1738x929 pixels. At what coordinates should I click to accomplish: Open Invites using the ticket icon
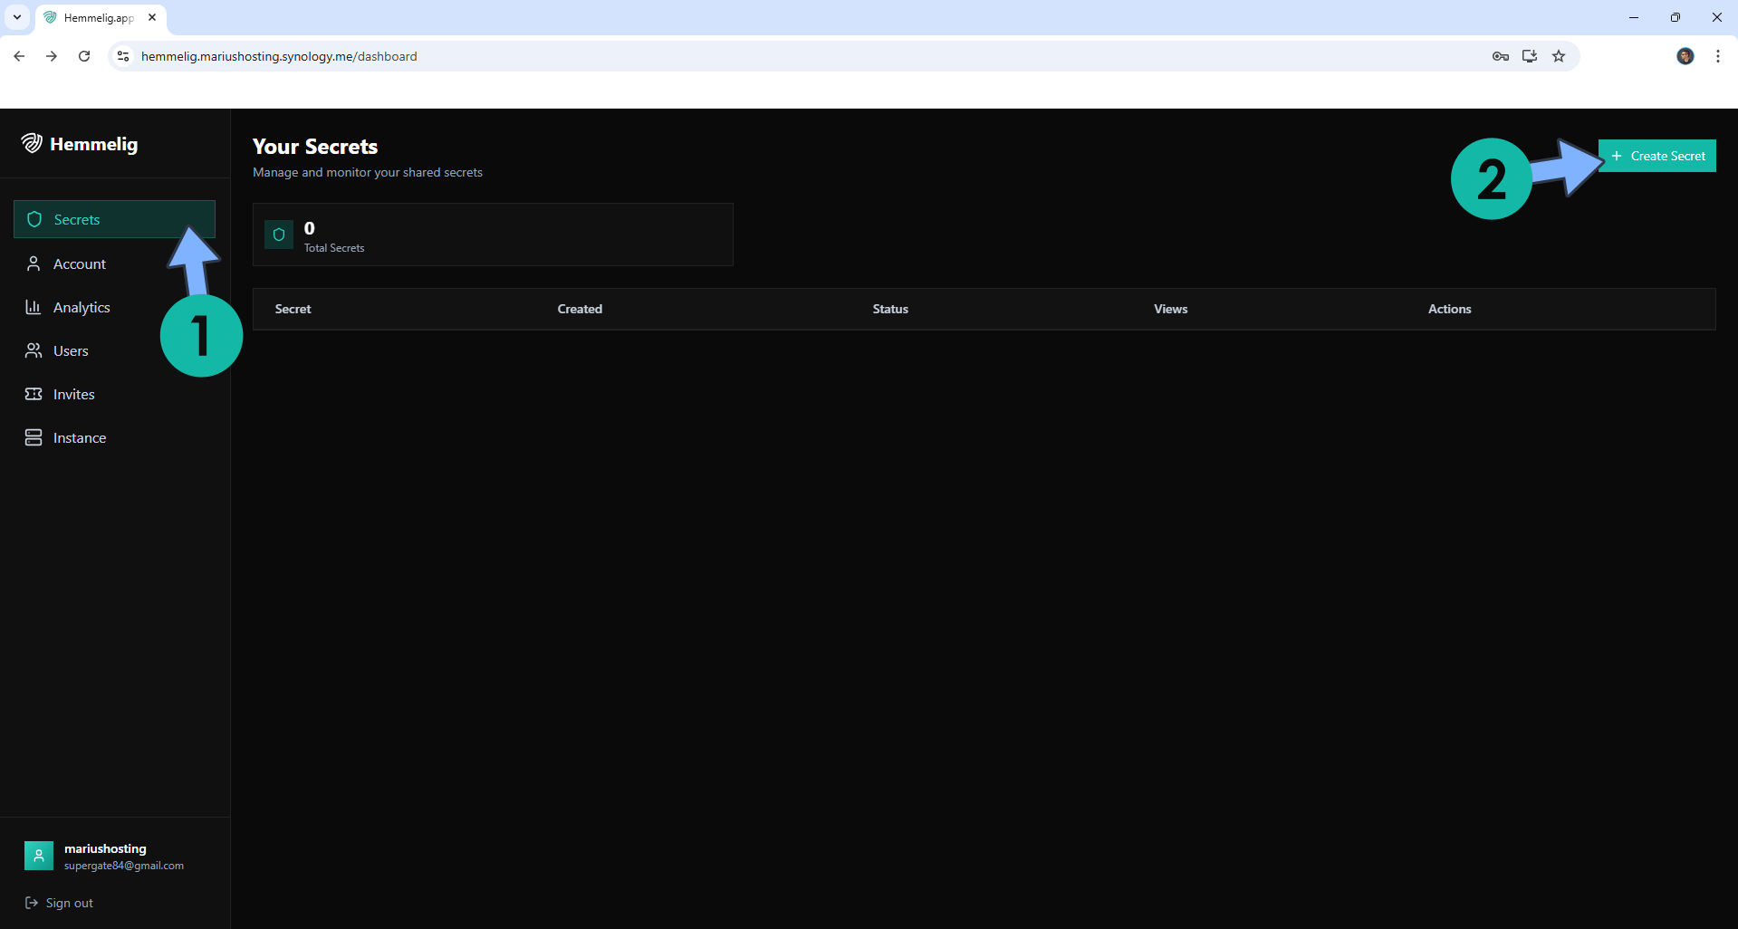click(34, 394)
